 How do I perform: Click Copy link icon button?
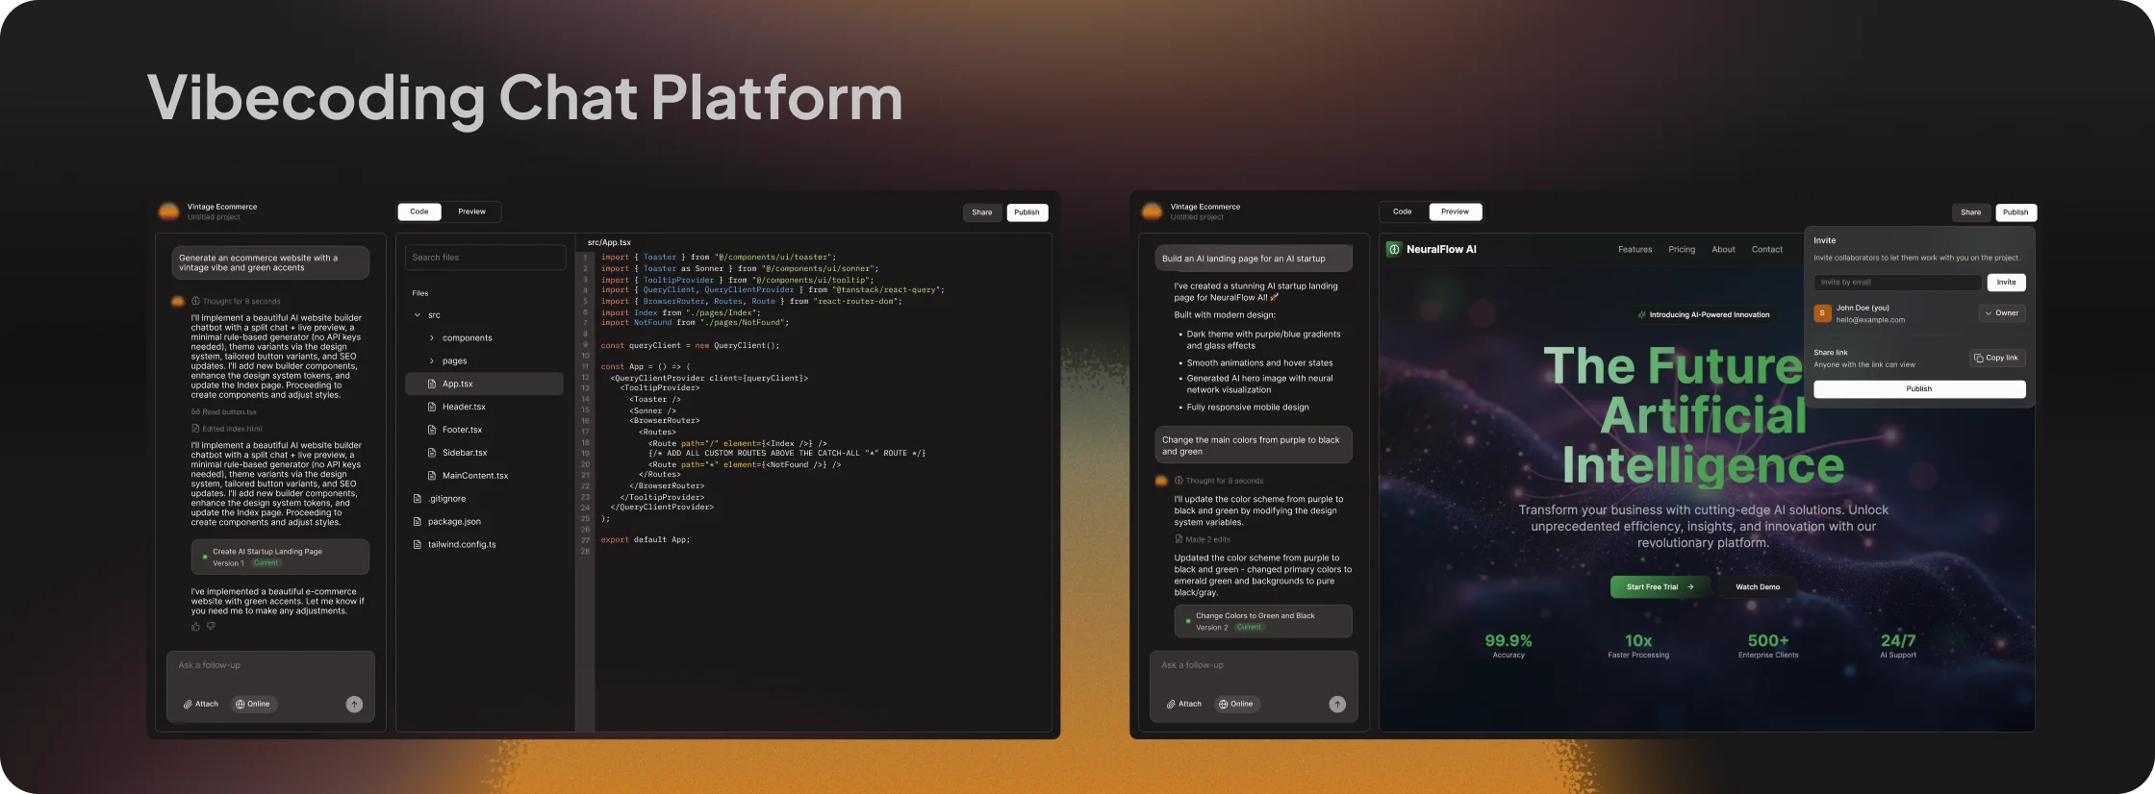click(1997, 358)
